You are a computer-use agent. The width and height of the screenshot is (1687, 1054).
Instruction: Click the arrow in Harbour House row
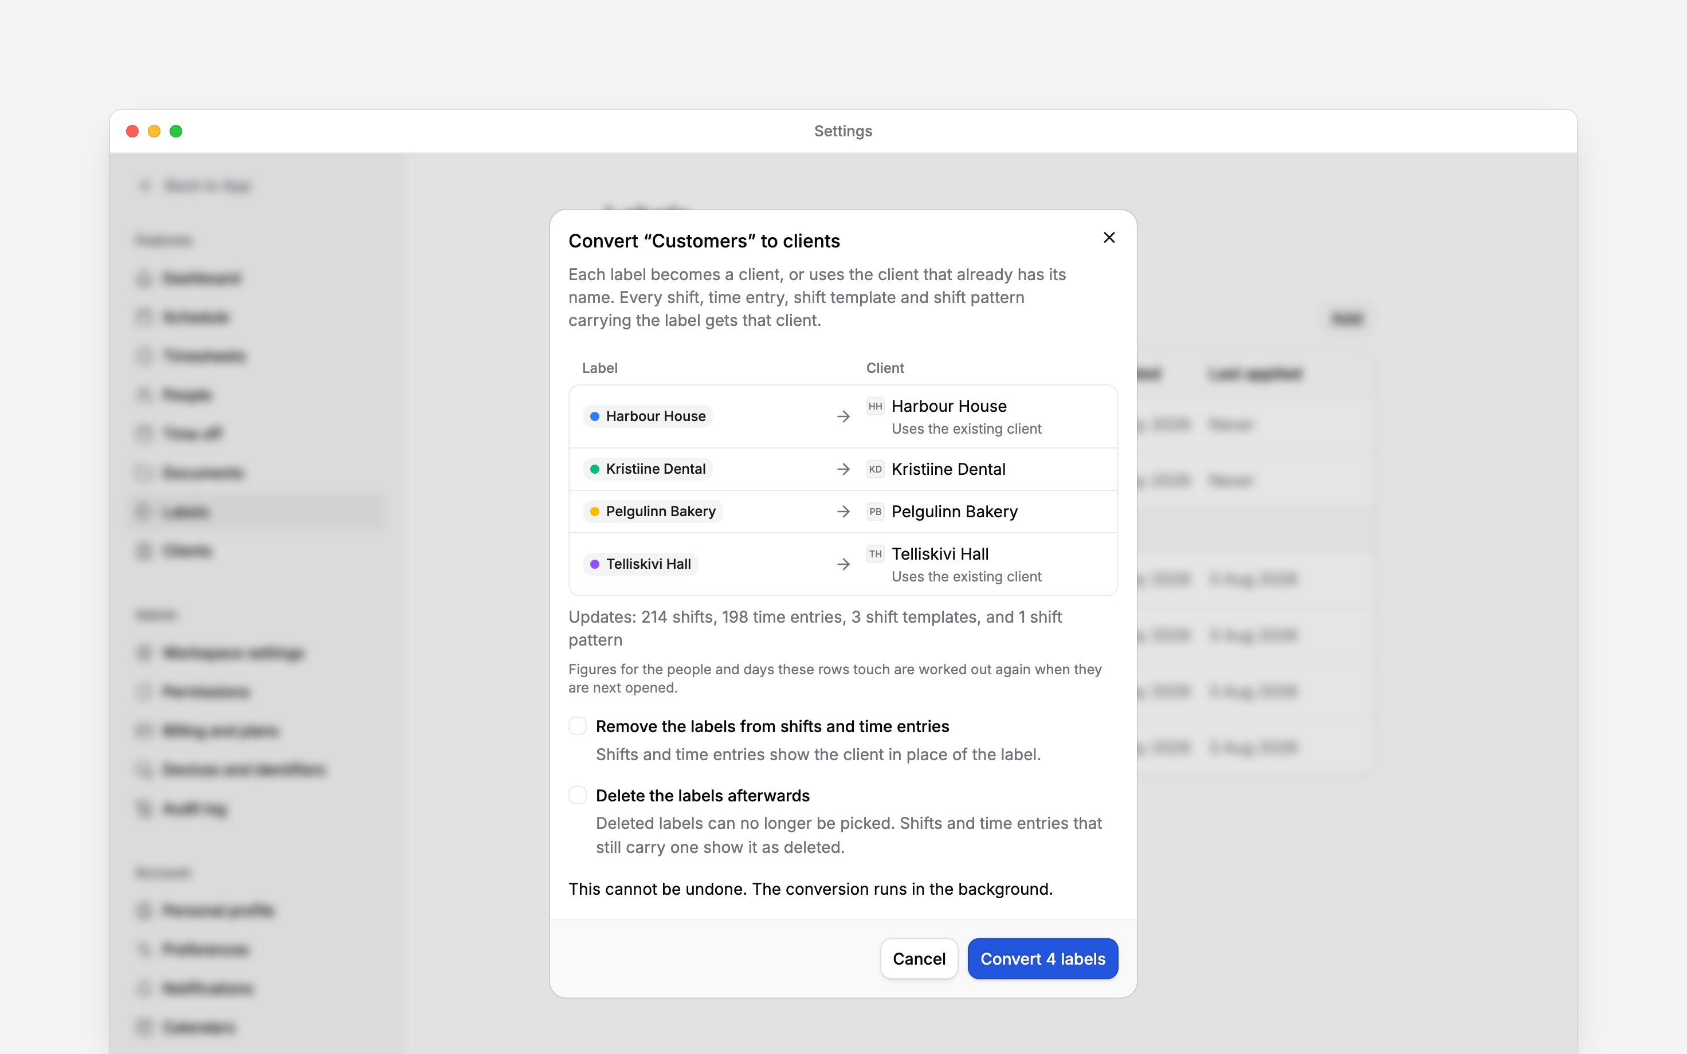click(843, 416)
